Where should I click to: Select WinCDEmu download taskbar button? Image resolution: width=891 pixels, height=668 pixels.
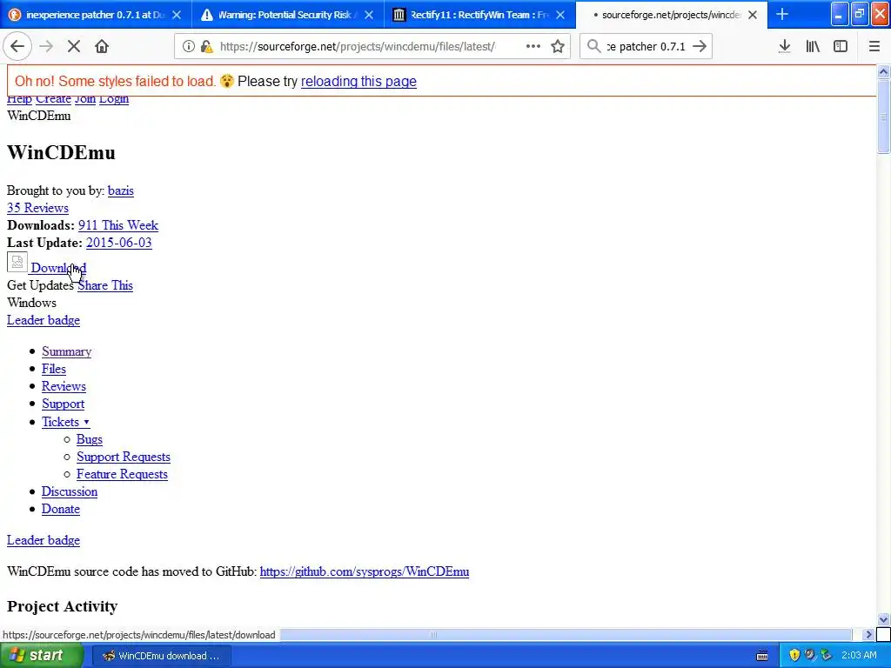[x=161, y=656]
